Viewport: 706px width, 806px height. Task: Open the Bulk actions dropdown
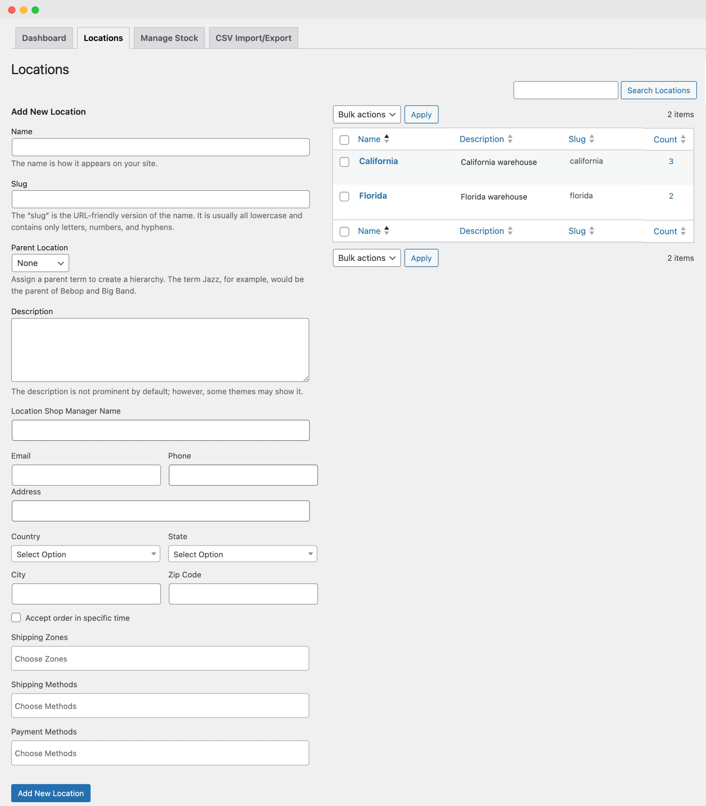click(367, 114)
